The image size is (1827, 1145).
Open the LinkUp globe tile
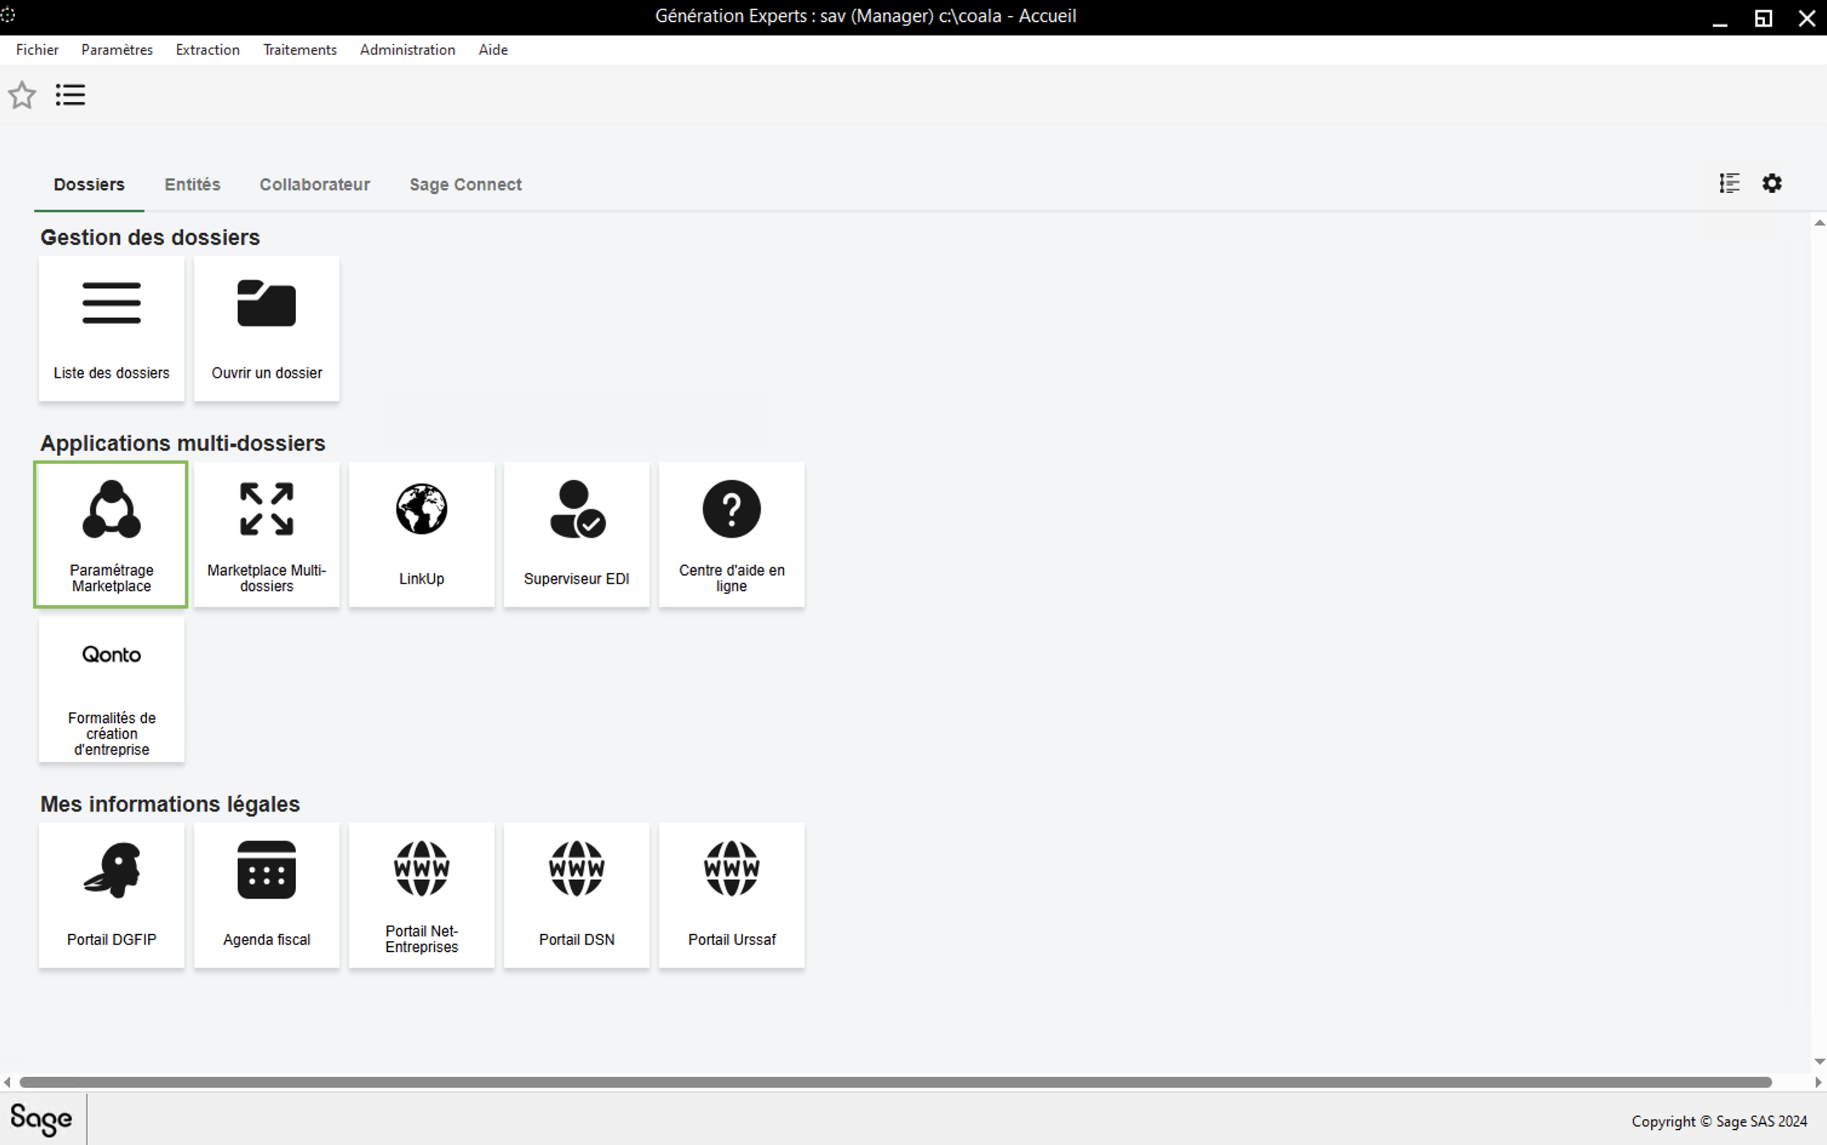click(421, 534)
